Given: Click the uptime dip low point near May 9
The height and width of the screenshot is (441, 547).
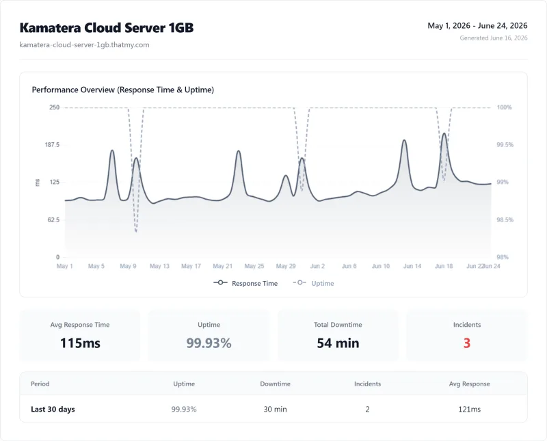Looking at the screenshot, I should pos(135,231).
